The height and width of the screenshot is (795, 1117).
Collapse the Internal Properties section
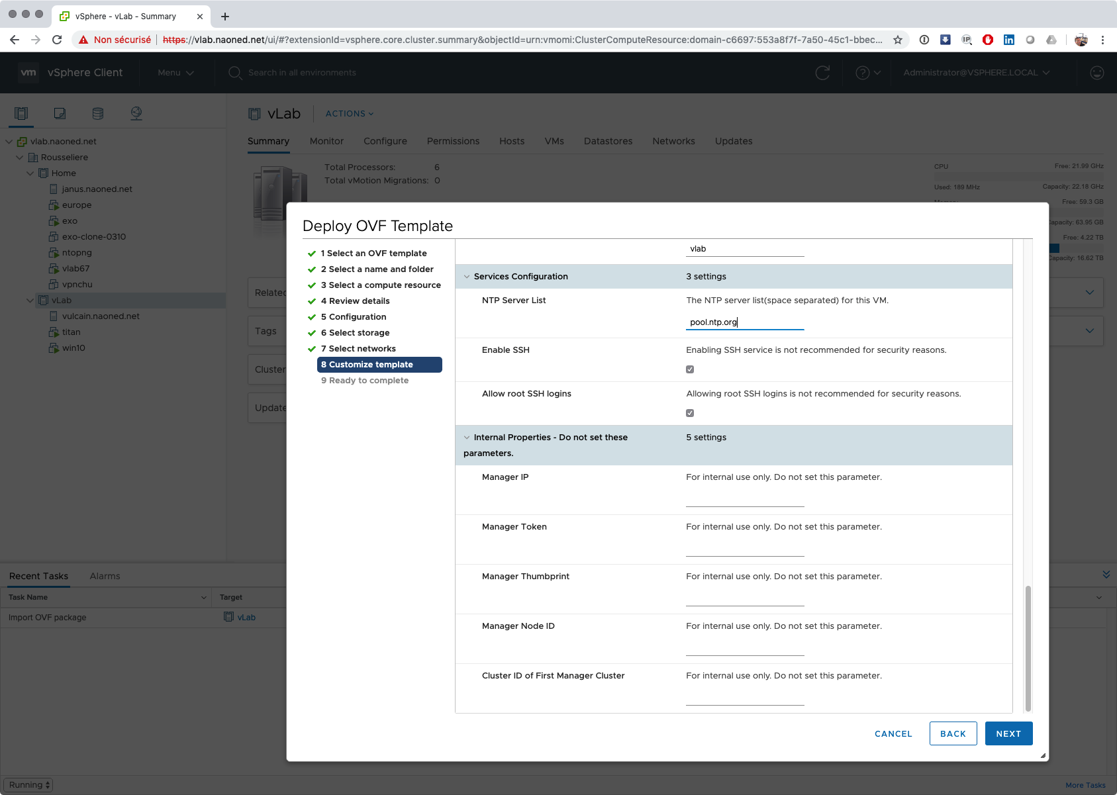tap(467, 438)
